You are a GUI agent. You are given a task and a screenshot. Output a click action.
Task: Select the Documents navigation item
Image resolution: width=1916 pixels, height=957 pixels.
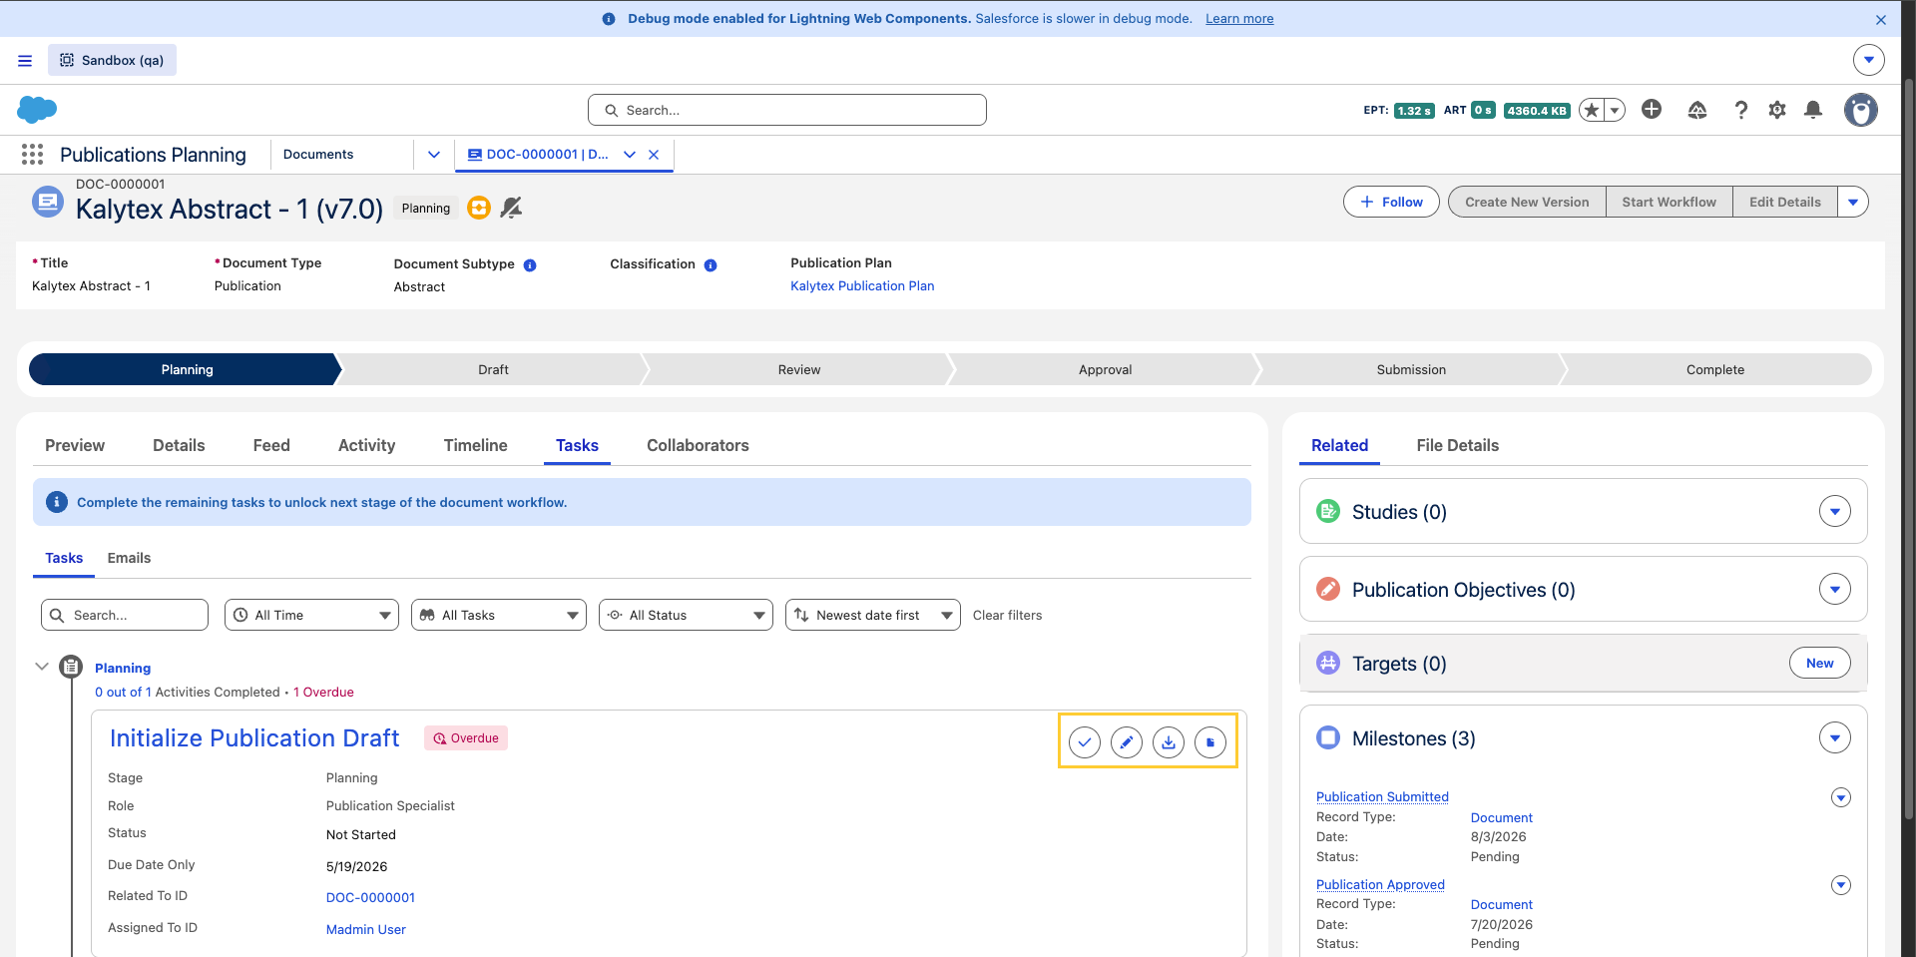[x=318, y=155]
